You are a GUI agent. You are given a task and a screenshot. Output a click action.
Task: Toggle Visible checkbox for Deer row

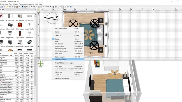point(32,71)
